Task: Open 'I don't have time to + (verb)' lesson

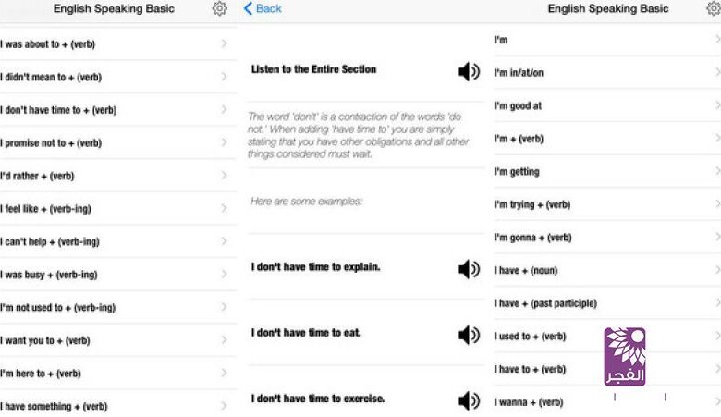Action: 59,110
